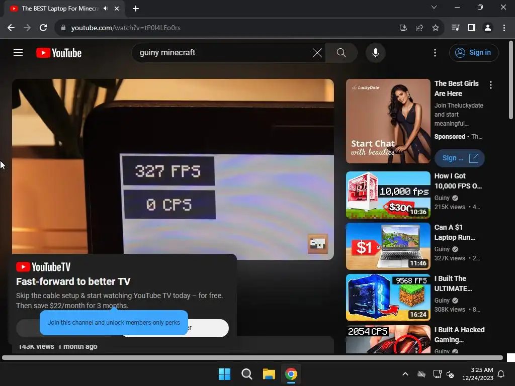Screen dimensions: 515x386
Task: Open File Explorer from the taskbar
Action: click(269, 374)
